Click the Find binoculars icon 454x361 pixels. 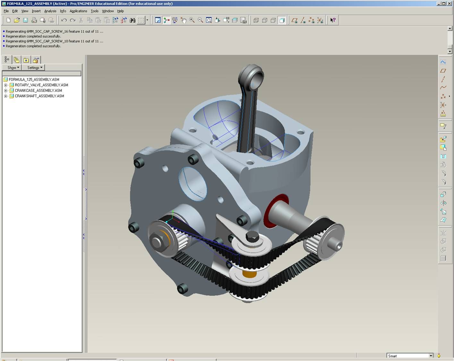(133, 20)
